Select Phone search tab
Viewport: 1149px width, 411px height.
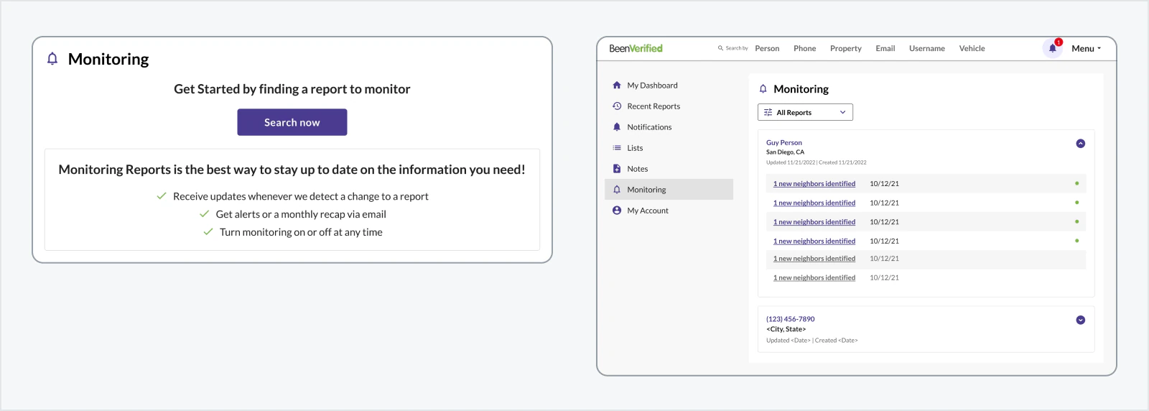804,48
